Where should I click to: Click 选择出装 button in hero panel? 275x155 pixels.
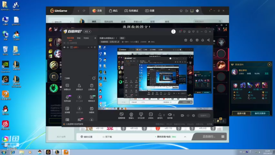click(241, 113)
